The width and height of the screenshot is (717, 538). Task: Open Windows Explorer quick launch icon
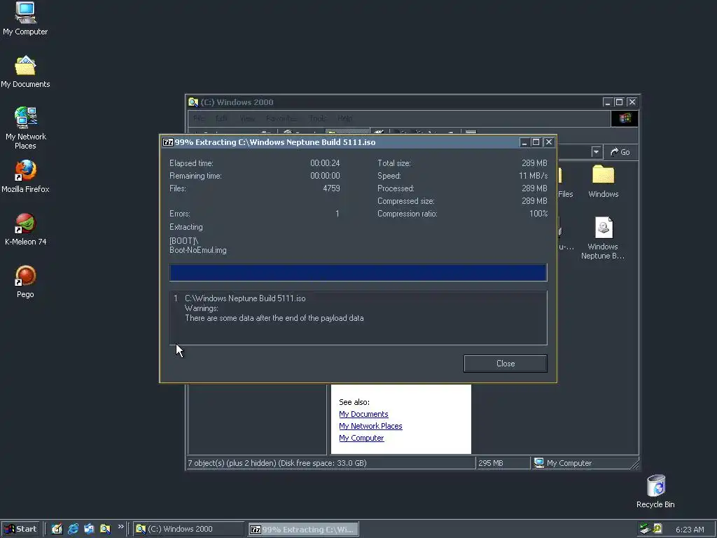105,529
